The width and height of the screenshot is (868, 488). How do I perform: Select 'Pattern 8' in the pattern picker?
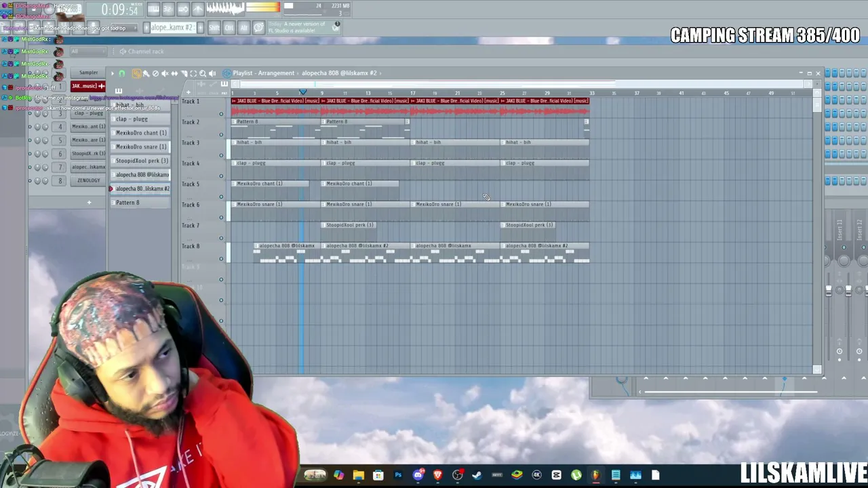(x=140, y=203)
